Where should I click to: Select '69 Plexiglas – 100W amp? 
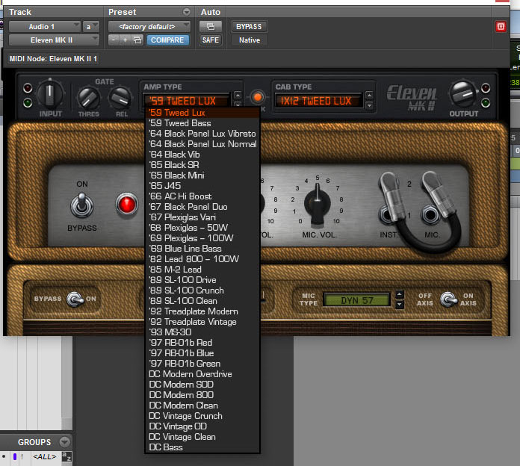point(202,238)
